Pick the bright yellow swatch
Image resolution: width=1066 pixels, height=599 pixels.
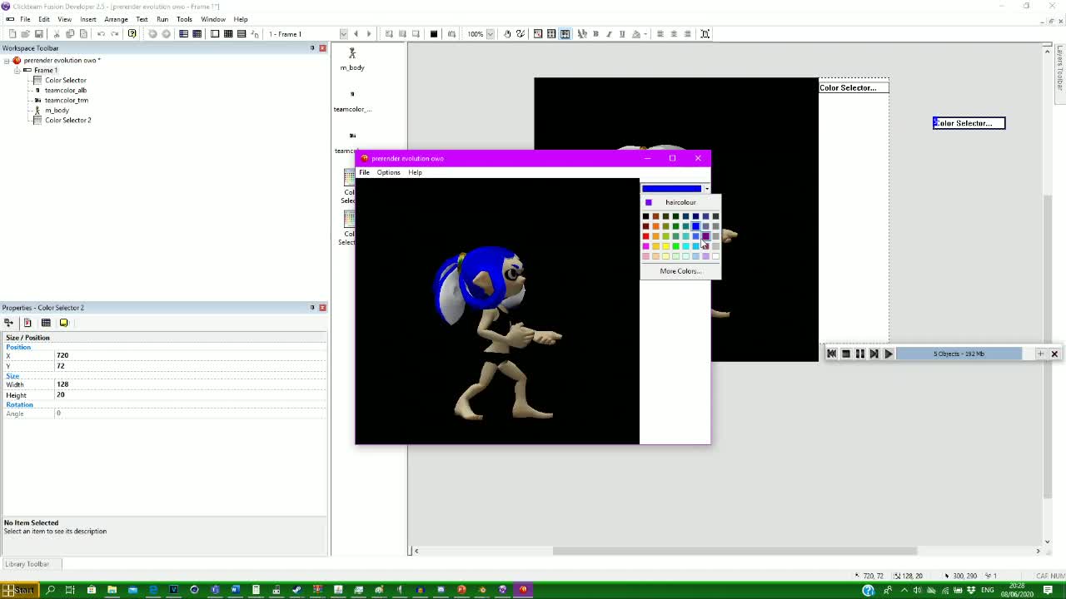665,246
